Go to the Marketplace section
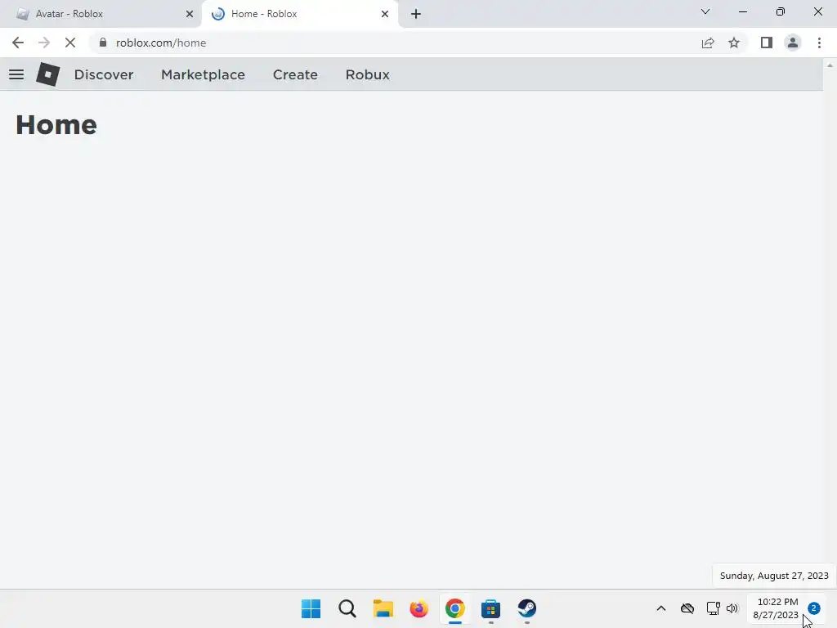The width and height of the screenshot is (837, 628). [x=203, y=74]
